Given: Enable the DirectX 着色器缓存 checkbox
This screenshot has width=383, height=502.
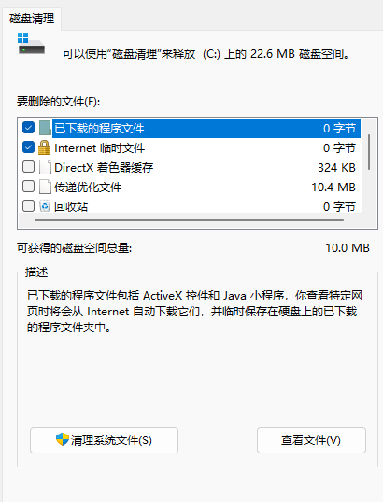Looking at the screenshot, I should pos(29,167).
